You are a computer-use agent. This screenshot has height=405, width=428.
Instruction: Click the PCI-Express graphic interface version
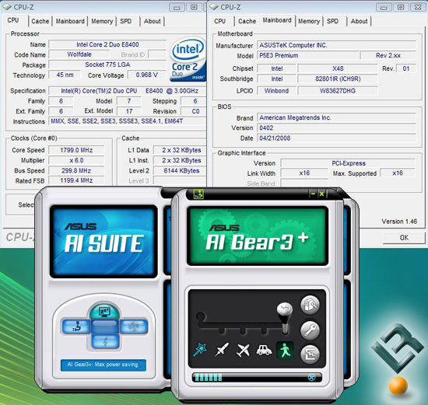click(349, 163)
